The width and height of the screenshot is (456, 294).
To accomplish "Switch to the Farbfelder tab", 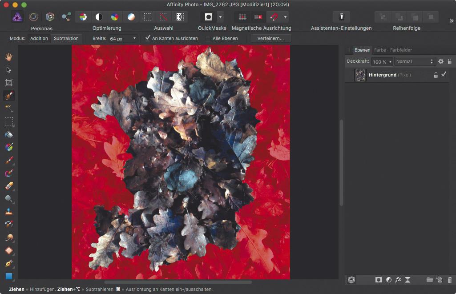I will 401,50.
